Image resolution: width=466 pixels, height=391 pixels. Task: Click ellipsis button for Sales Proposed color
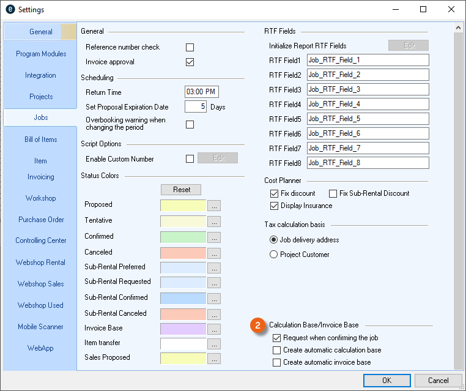coord(214,359)
